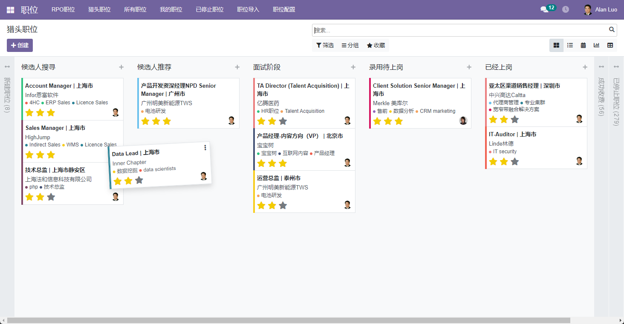Image resolution: width=624 pixels, height=324 pixels.
Task: Open the Data Lead card options menu
Action: [205, 147]
